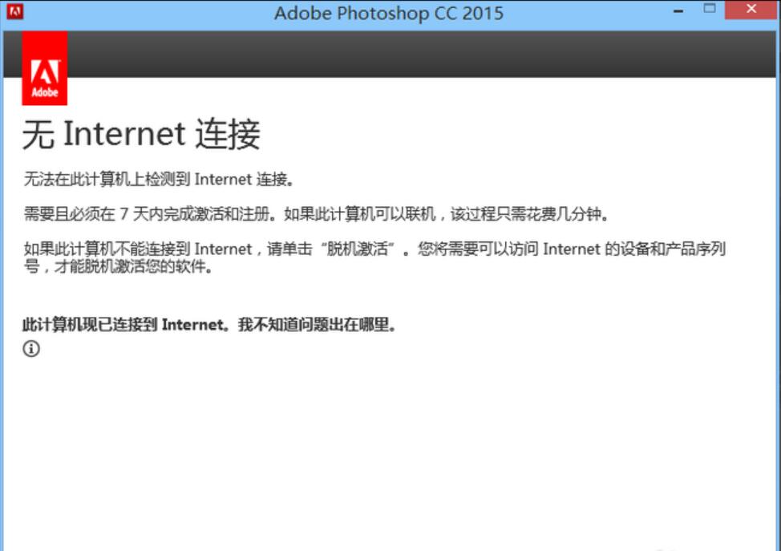Click the info icon below the bold message

click(31, 348)
